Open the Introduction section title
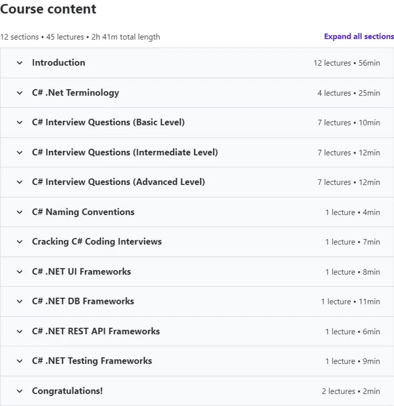Viewport: 394px width, 406px height. [x=59, y=63]
